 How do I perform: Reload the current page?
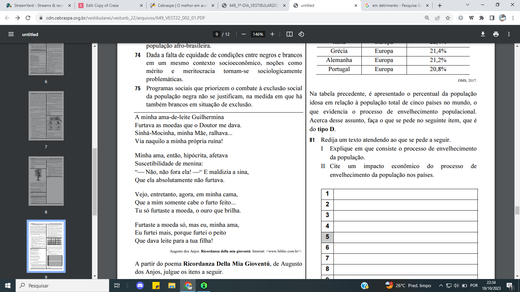(x=28, y=18)
